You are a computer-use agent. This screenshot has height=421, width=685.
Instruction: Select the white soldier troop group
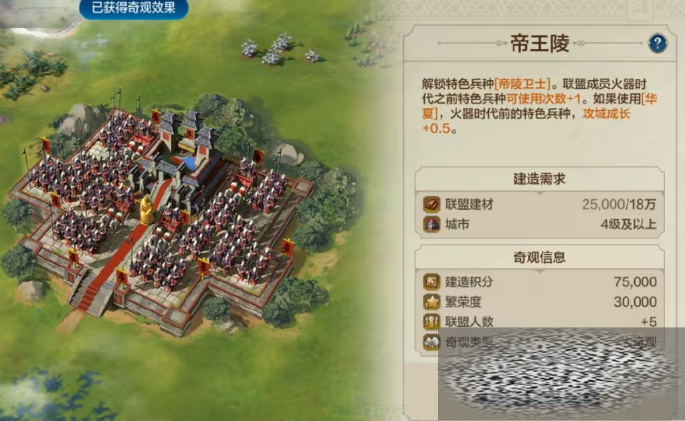280,49
